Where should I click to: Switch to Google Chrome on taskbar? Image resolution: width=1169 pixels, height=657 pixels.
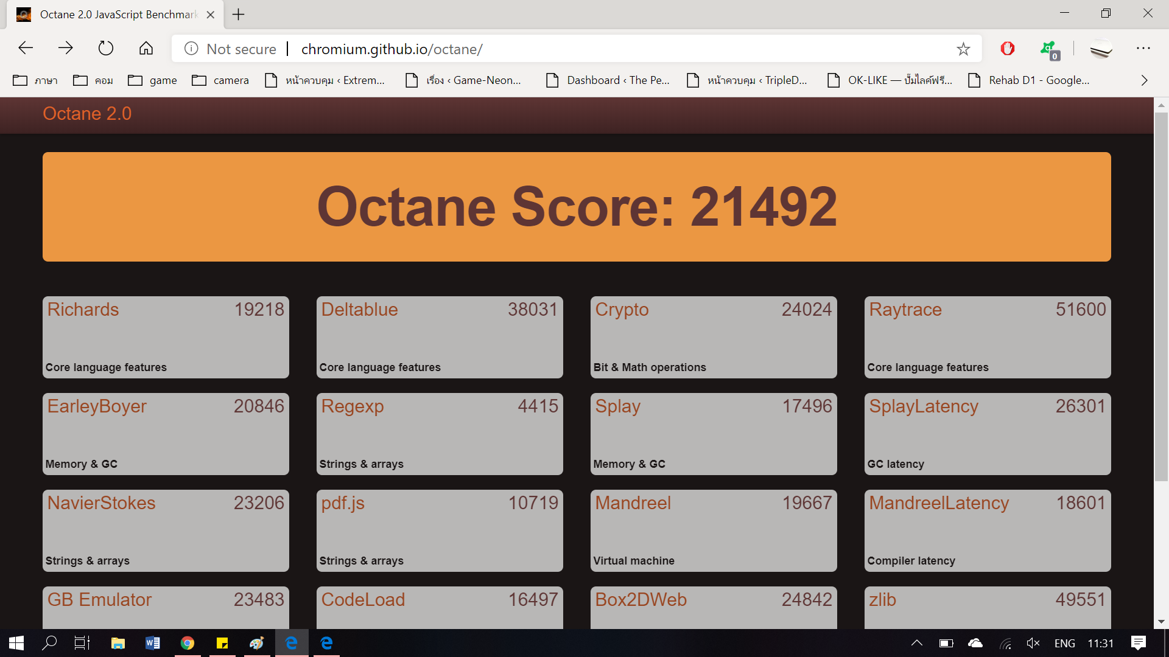point(188,643)
